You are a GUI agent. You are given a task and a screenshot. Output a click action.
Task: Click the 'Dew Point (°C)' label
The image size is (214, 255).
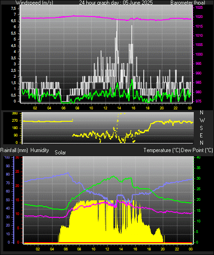coord(197,150)
